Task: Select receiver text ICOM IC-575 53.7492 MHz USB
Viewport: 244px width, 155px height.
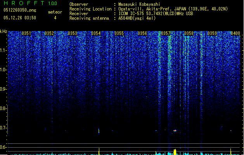Action: pos(156,14)
